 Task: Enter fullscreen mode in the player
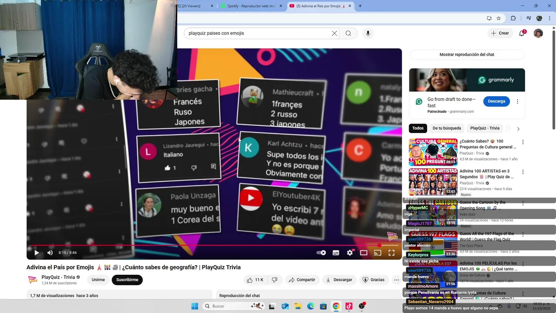[391, 253]
